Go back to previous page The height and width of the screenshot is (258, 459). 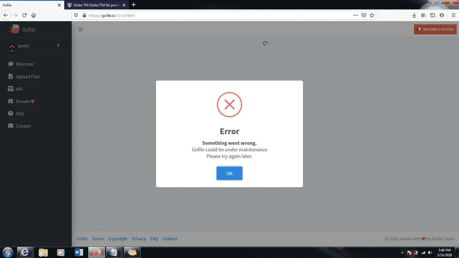coord(6,15)
